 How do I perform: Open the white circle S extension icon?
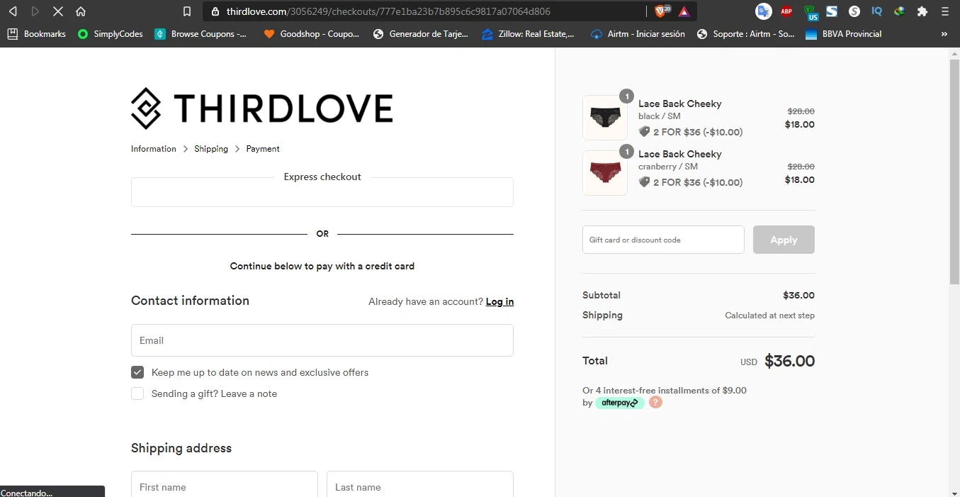point(854,11)
